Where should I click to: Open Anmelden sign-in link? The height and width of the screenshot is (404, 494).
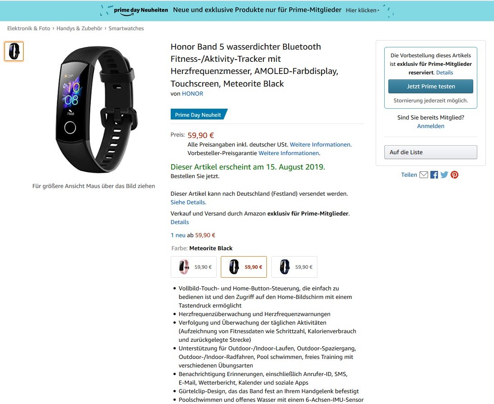pyautogui.click(x=431, y=126)
